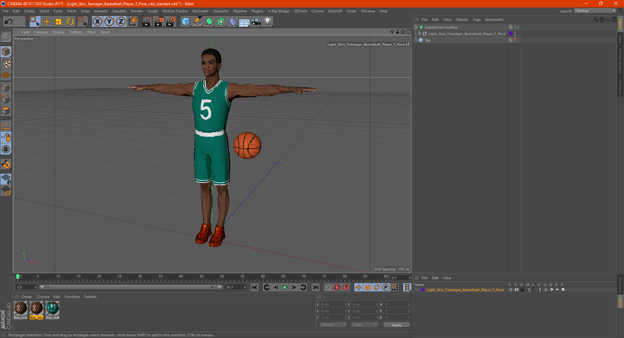The image size is (624, 338).
Task: Toggle the coordinate system icon
Action: tap(133, 22)
